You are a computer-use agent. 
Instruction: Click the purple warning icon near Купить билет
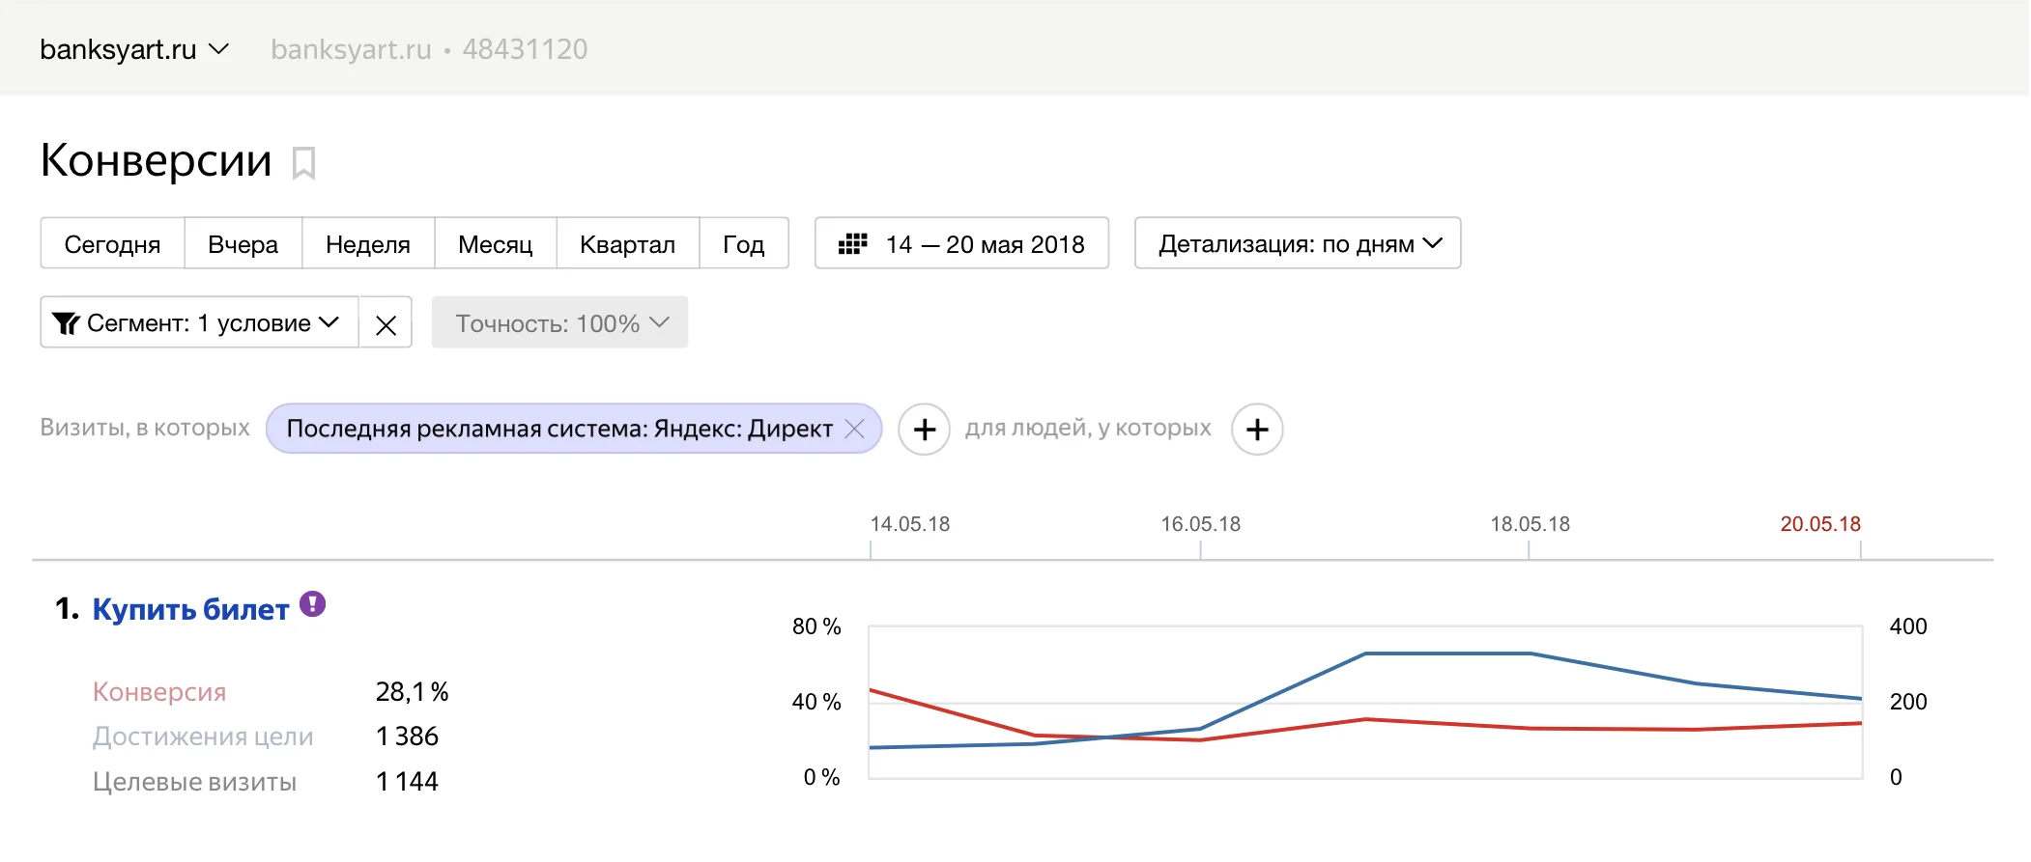click(312, 604)
